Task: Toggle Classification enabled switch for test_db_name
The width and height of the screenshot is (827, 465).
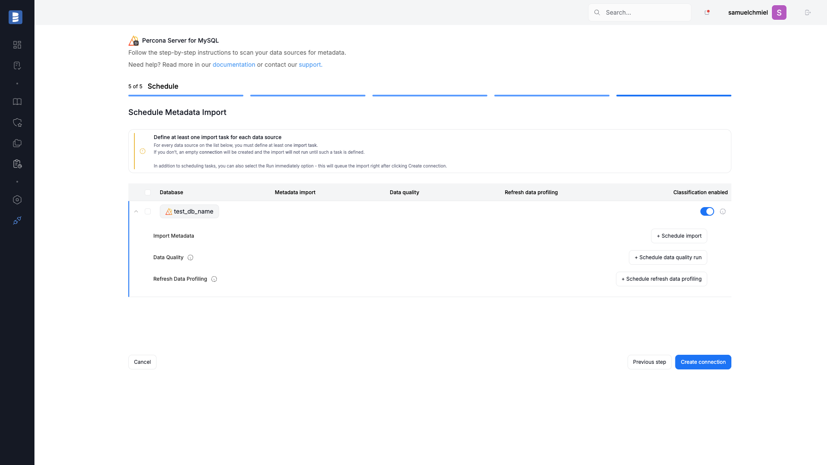Action: (x=707, y=211)
